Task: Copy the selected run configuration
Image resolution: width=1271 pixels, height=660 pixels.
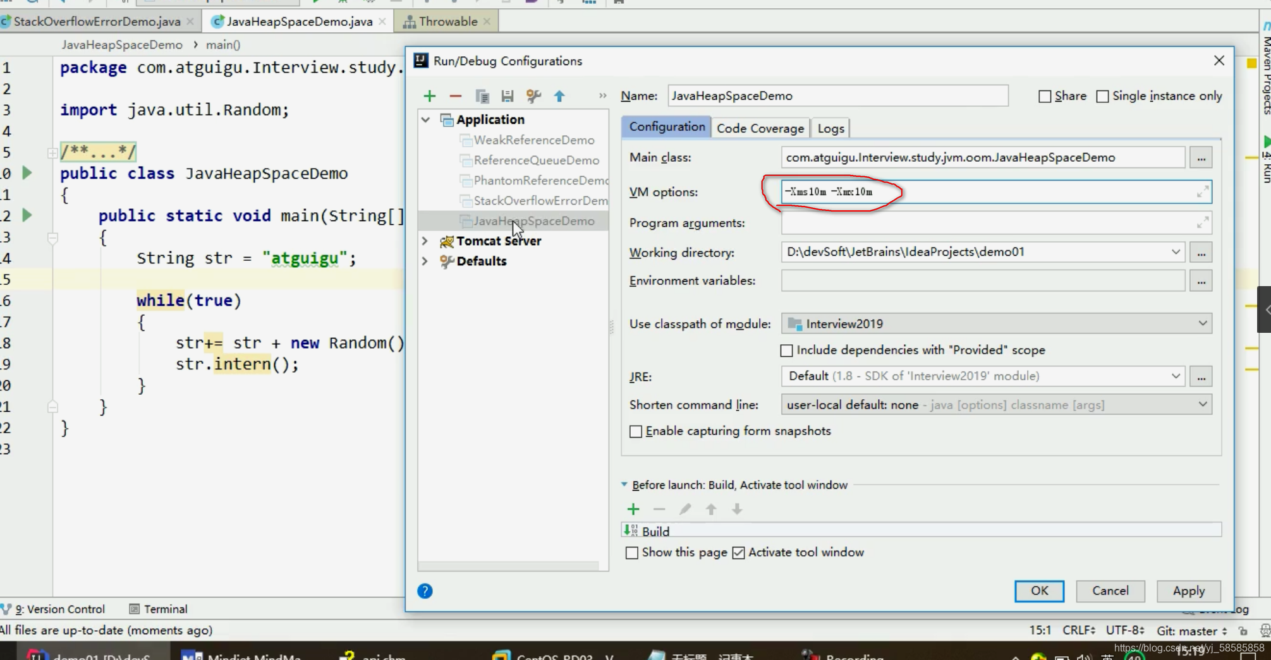Action: (x=482, y=96)
